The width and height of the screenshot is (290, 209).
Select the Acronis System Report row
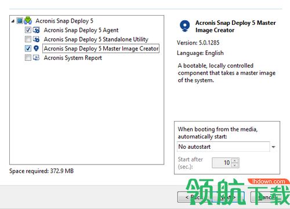point(72,58)
